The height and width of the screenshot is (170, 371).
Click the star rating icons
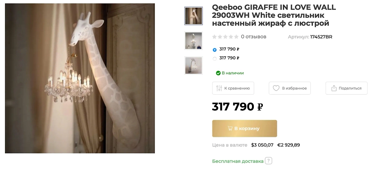[x=225, y=37]
